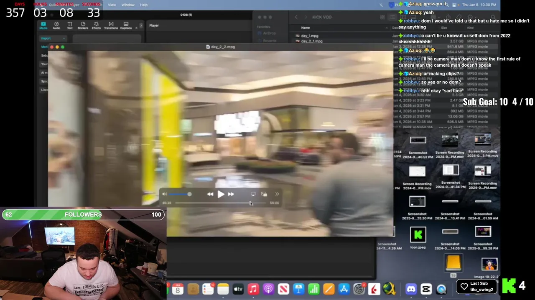Image resolution: width=535 pixels, height=300 pixels.
Task: Open the Effects tab
Action: [x=96, y=25]
